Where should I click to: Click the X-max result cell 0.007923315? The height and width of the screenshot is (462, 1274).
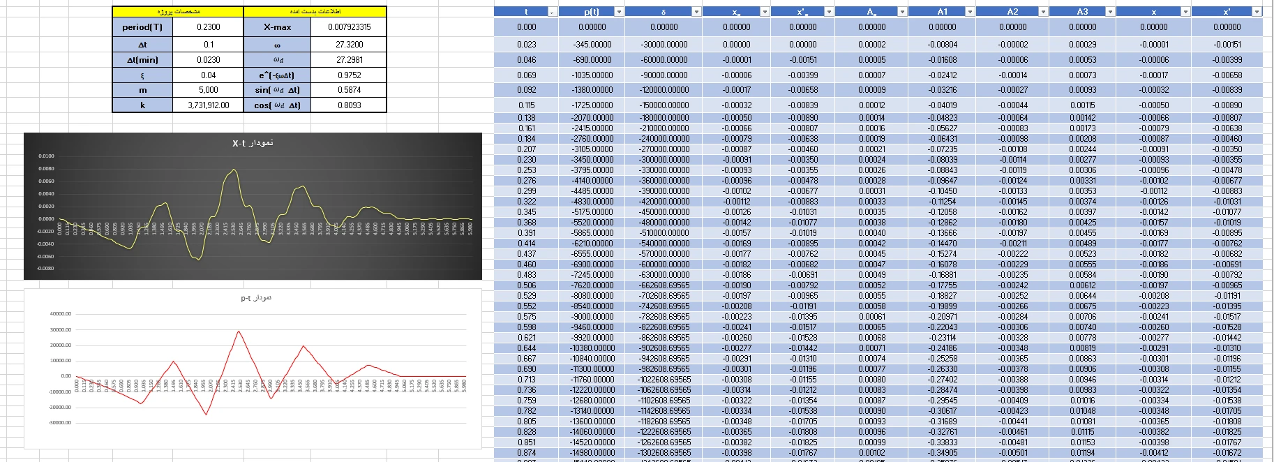point(349,27)
